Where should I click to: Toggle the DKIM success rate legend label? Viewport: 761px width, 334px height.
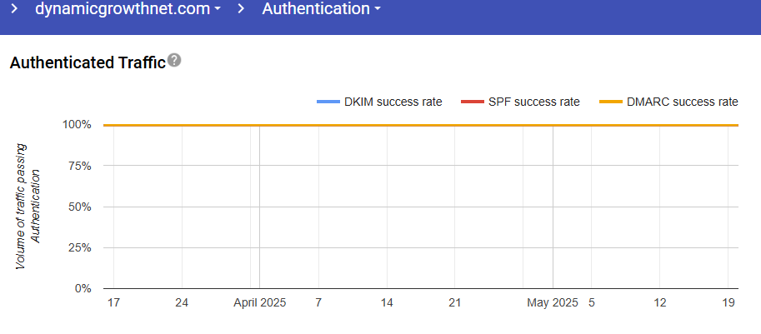393,102
